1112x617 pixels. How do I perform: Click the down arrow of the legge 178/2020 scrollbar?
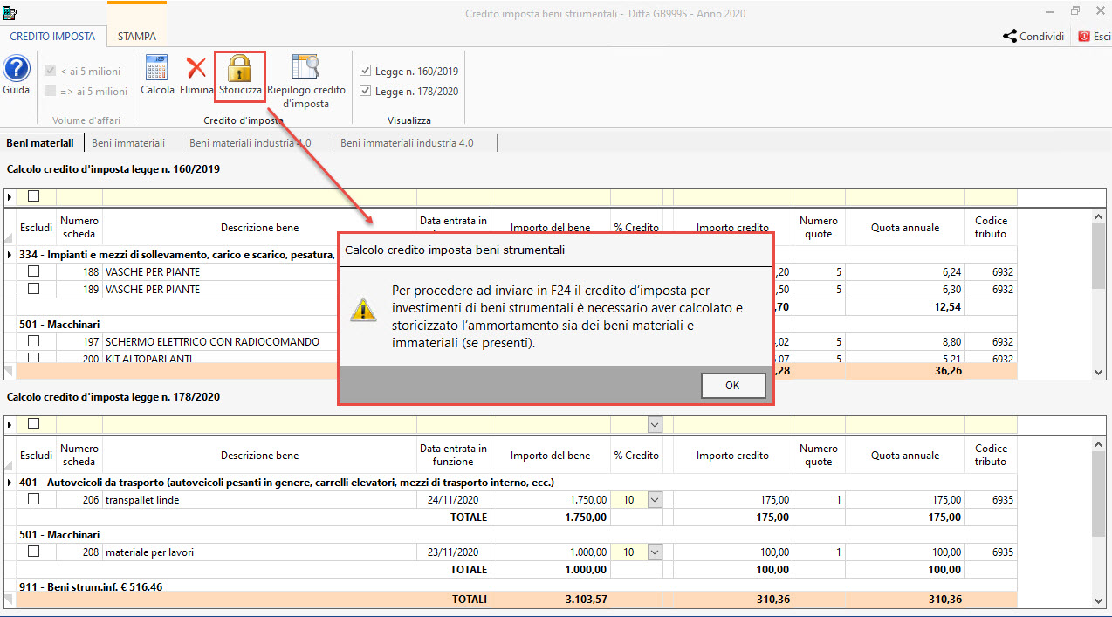pos(1099,600)
